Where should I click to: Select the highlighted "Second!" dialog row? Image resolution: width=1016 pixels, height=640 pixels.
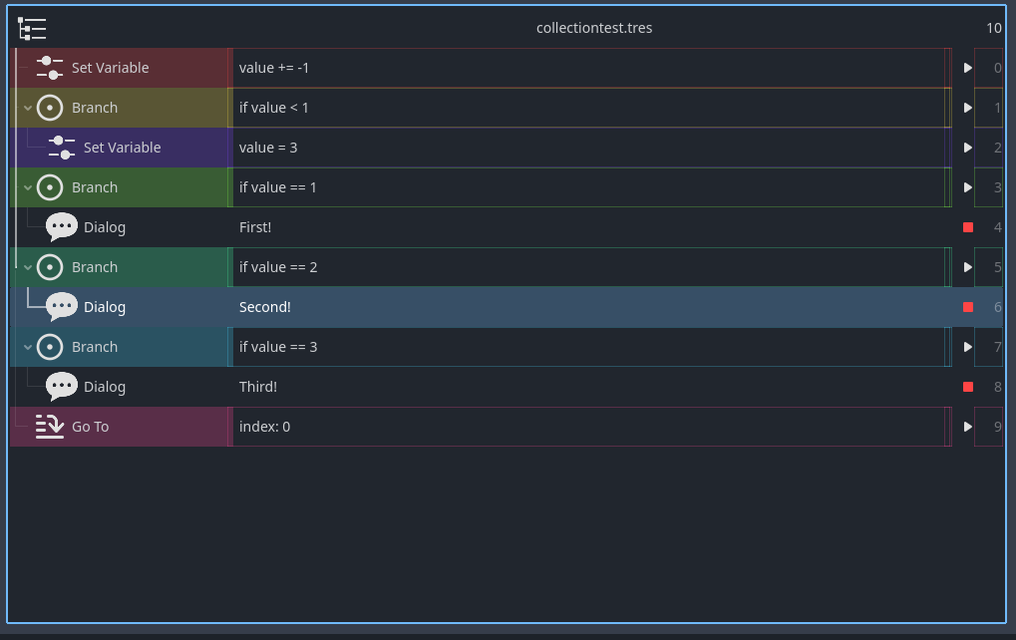pyautogui.click(x=499, y=306)
